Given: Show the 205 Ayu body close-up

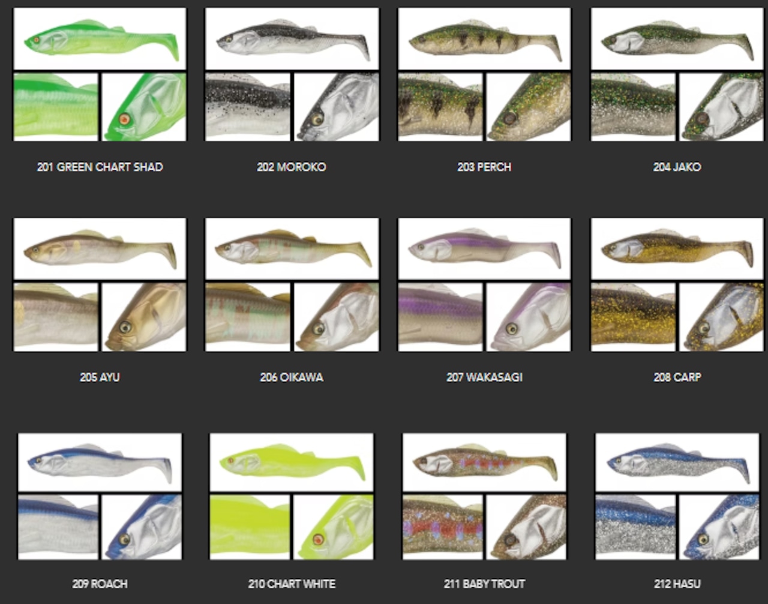Looking at the screenshot, I should pos(56,317).
